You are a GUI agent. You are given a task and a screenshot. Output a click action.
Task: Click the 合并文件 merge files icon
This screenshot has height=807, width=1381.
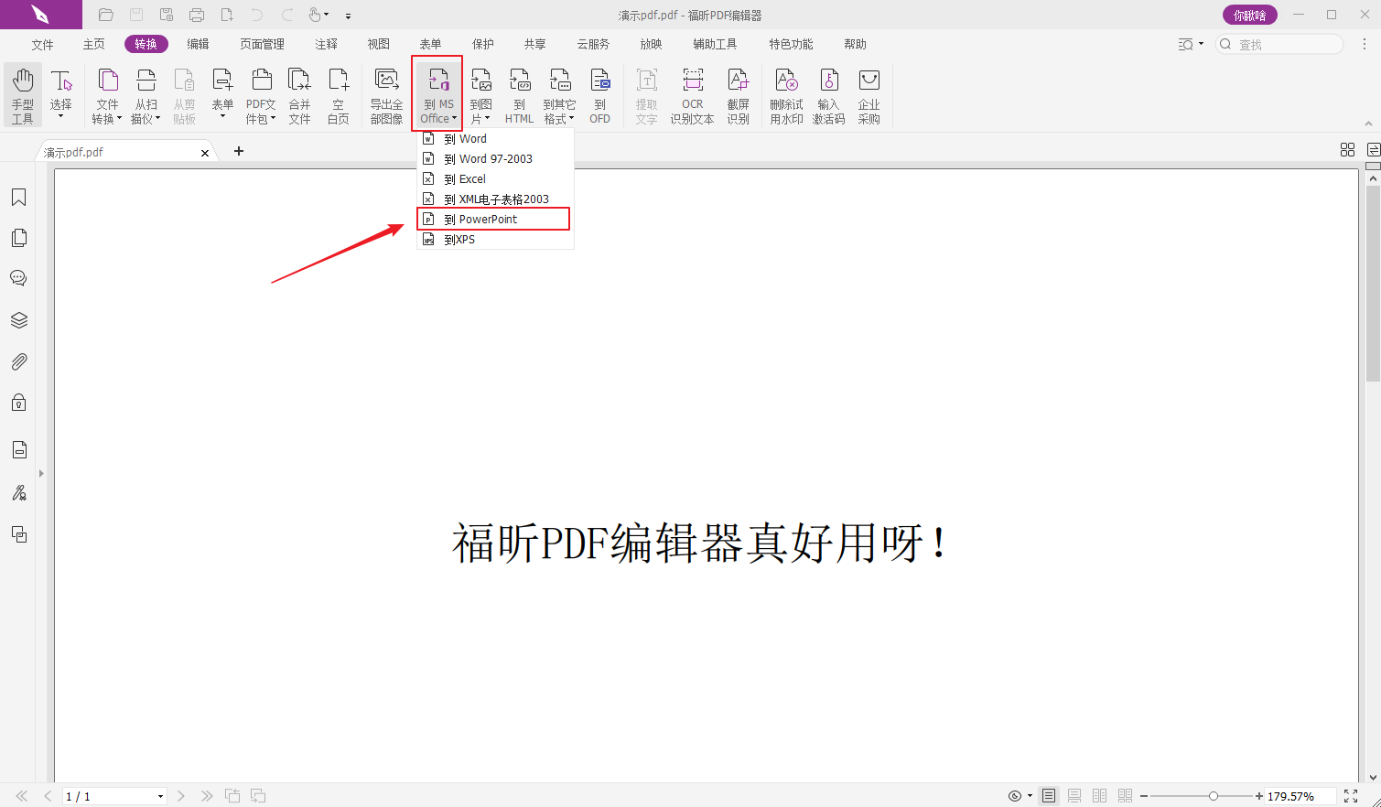pyautogui.click(x=299, y=95)
